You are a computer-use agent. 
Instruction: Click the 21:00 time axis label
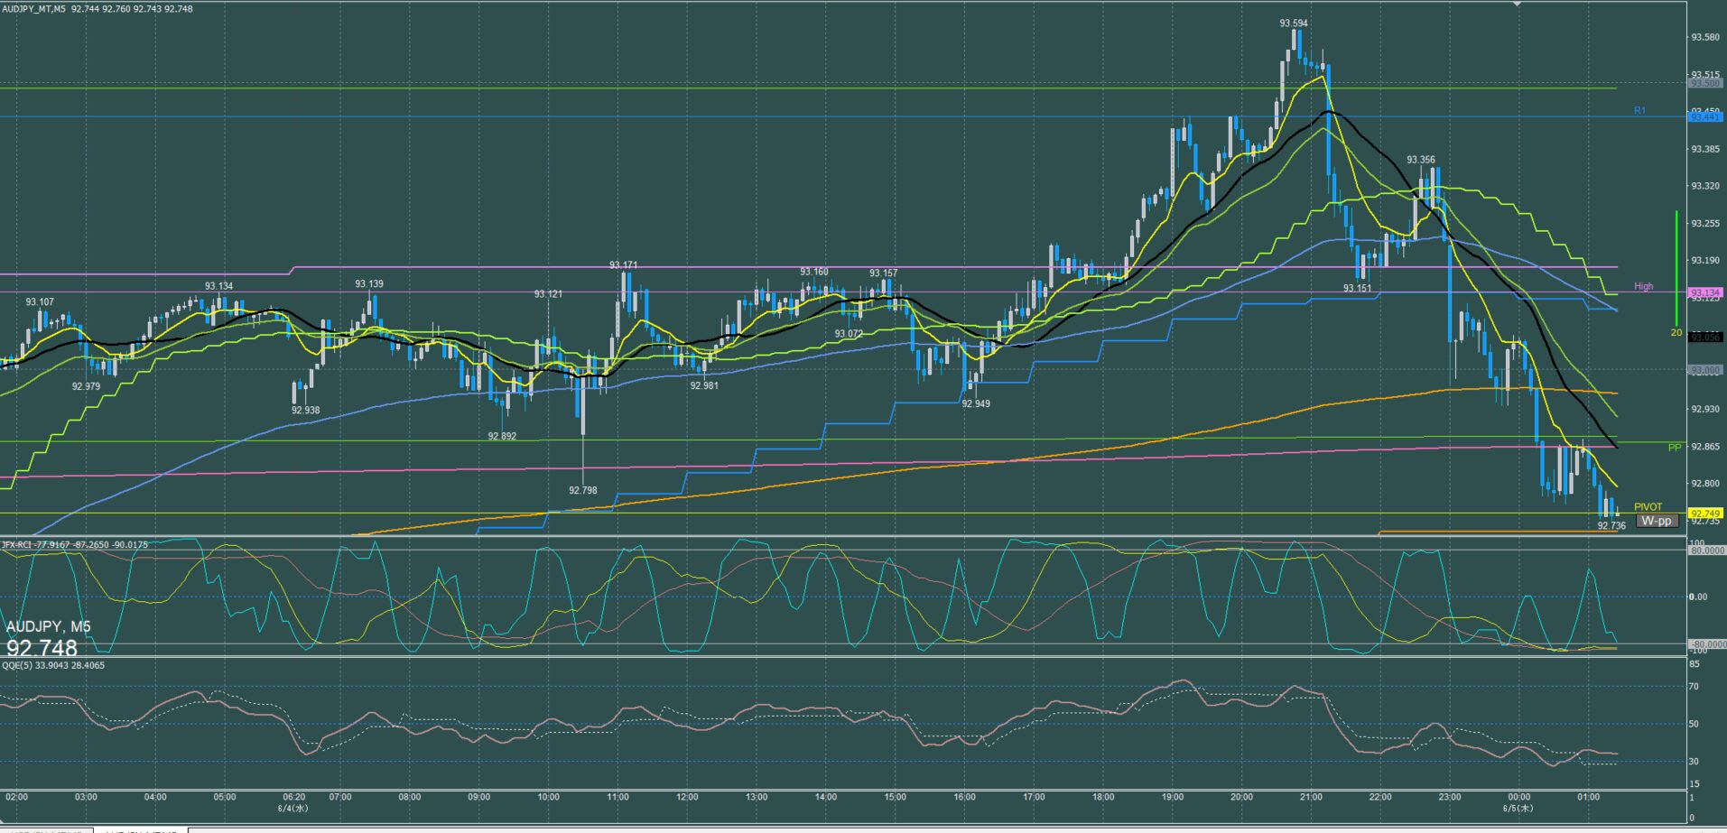(1311, 797)
